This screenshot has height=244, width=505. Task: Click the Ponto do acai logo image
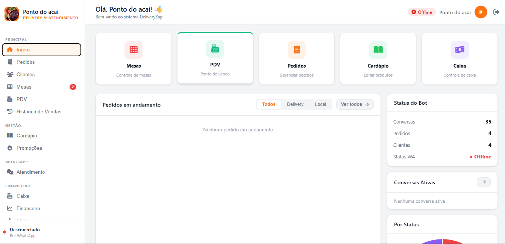(x=12, y=14)
